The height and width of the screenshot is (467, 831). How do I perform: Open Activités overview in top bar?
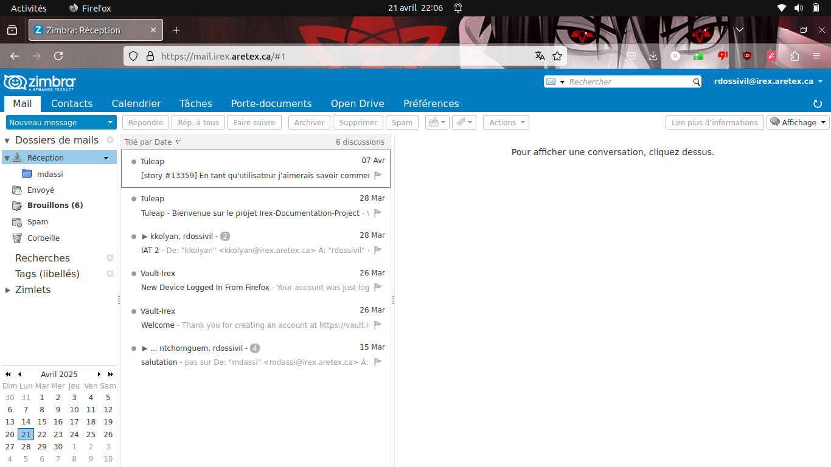click(29, 8)
